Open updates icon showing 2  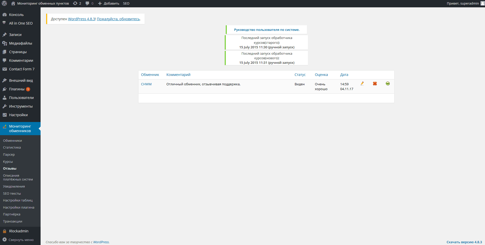click(75, 3)
